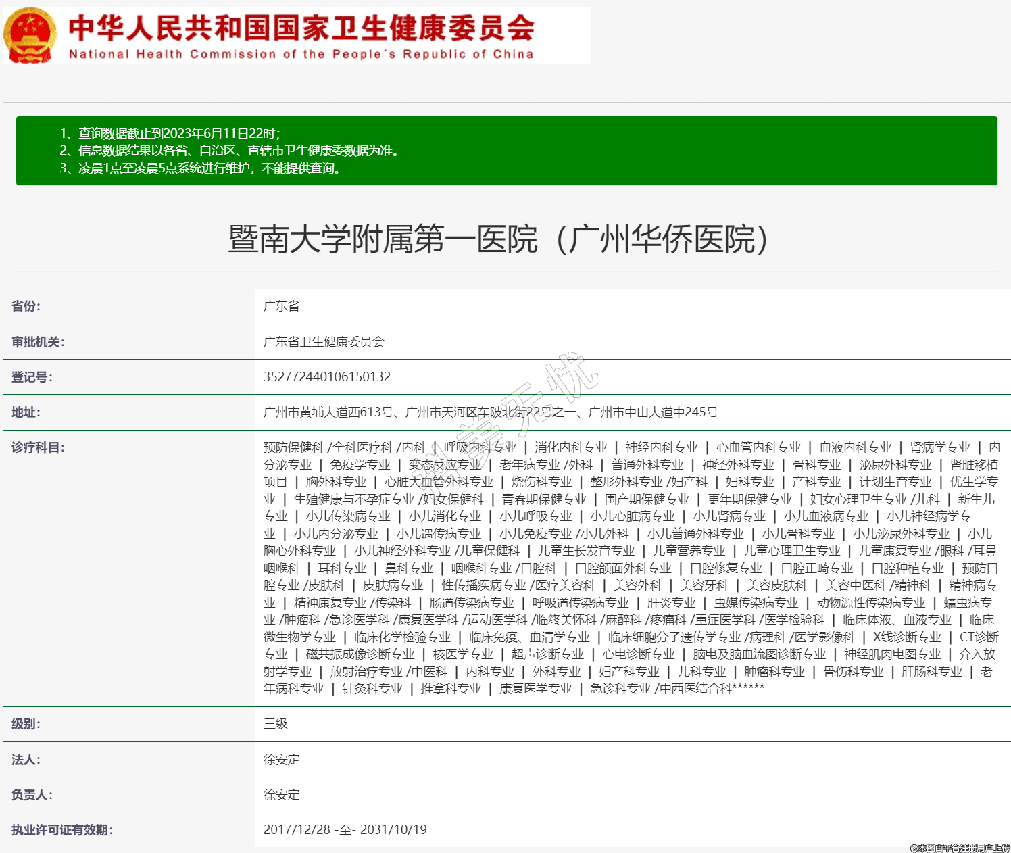This screenshot has height=853, width=1011.
Task: Click the English National Health Commission subtitle
Action: (x=301, y=54)
